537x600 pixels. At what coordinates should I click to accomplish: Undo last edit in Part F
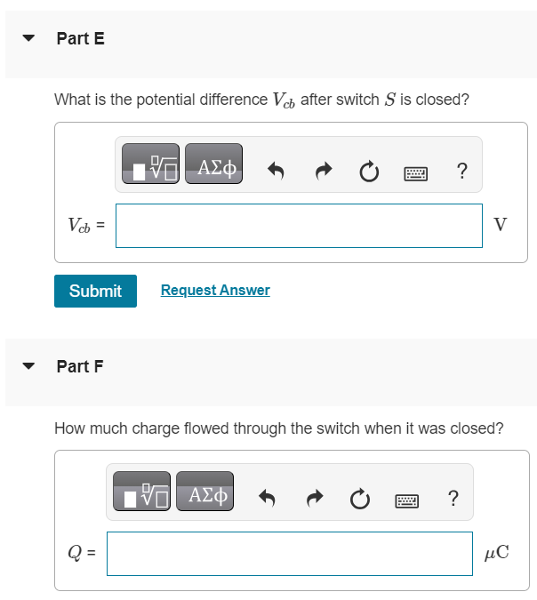tap(267, 498)
